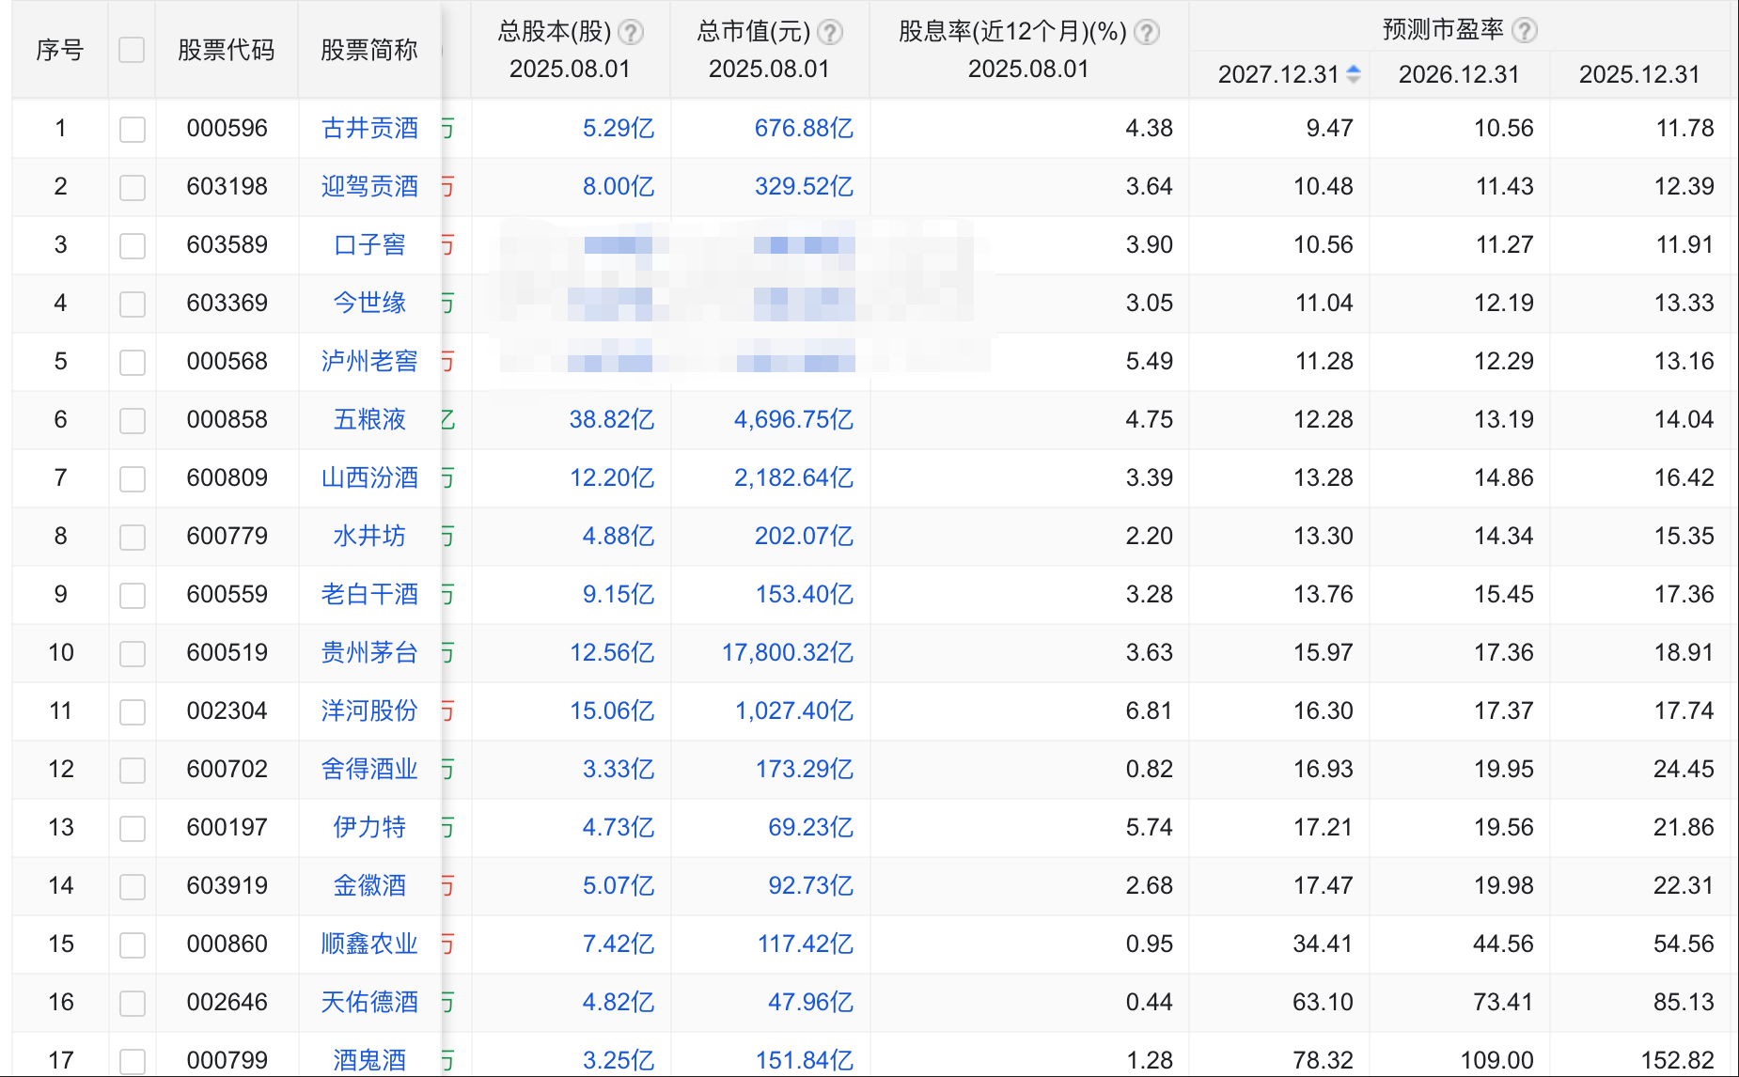The width and height of the screenshot is (1739, 1077).
Task: Open the 金徽酒 stock link
Action: click(369, 885)
